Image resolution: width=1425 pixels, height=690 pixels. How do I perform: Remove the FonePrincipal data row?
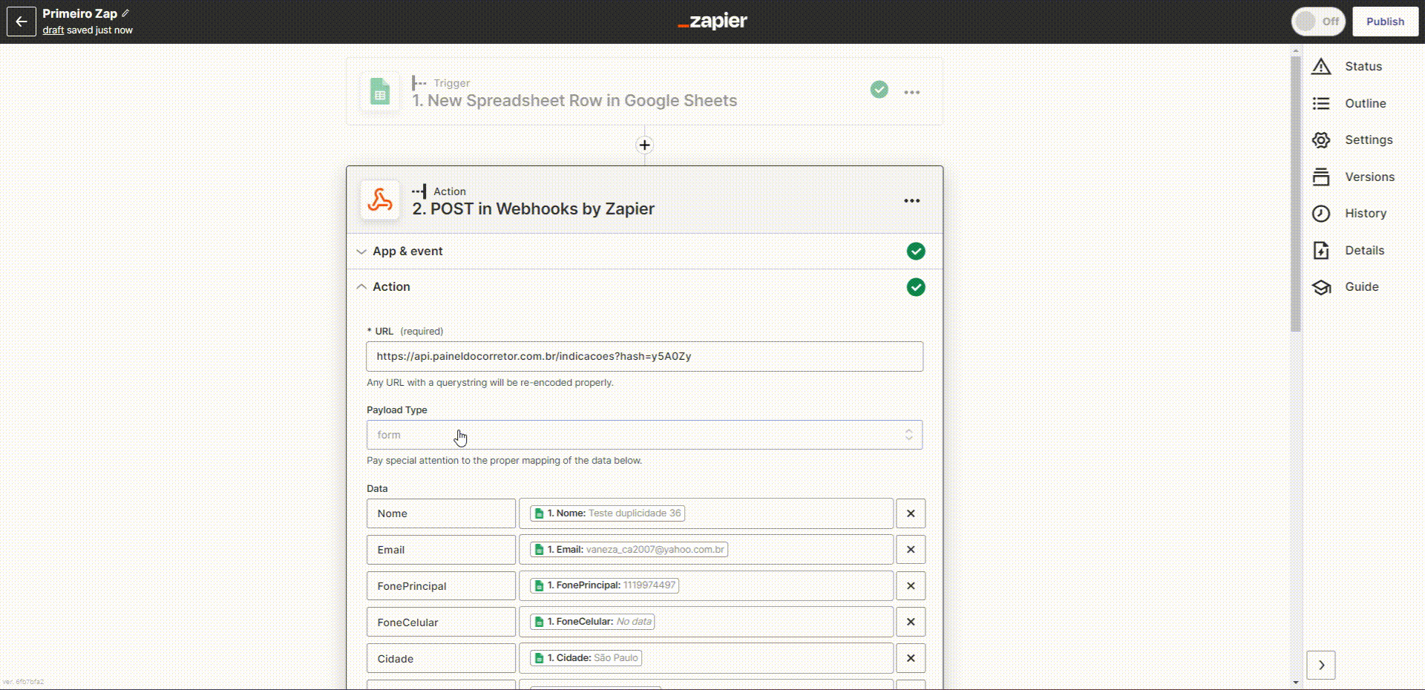pyautogui.click(x=911, y=586)
